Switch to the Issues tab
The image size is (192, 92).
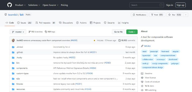pos(25,23)
